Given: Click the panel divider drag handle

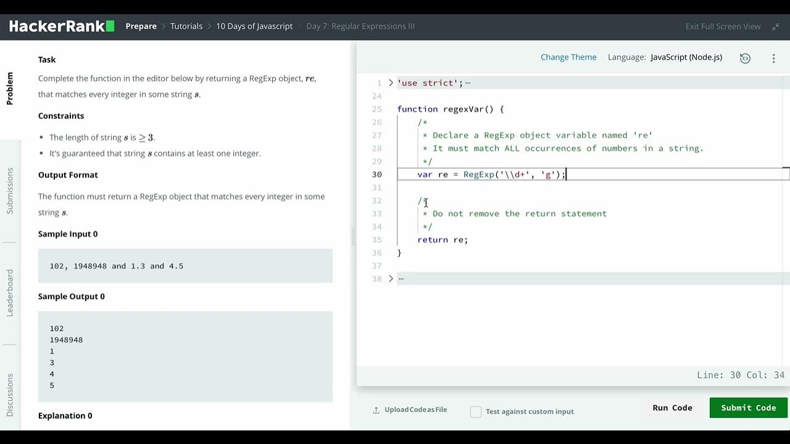Looking at the screenshot, I should [x=353, y=236].
